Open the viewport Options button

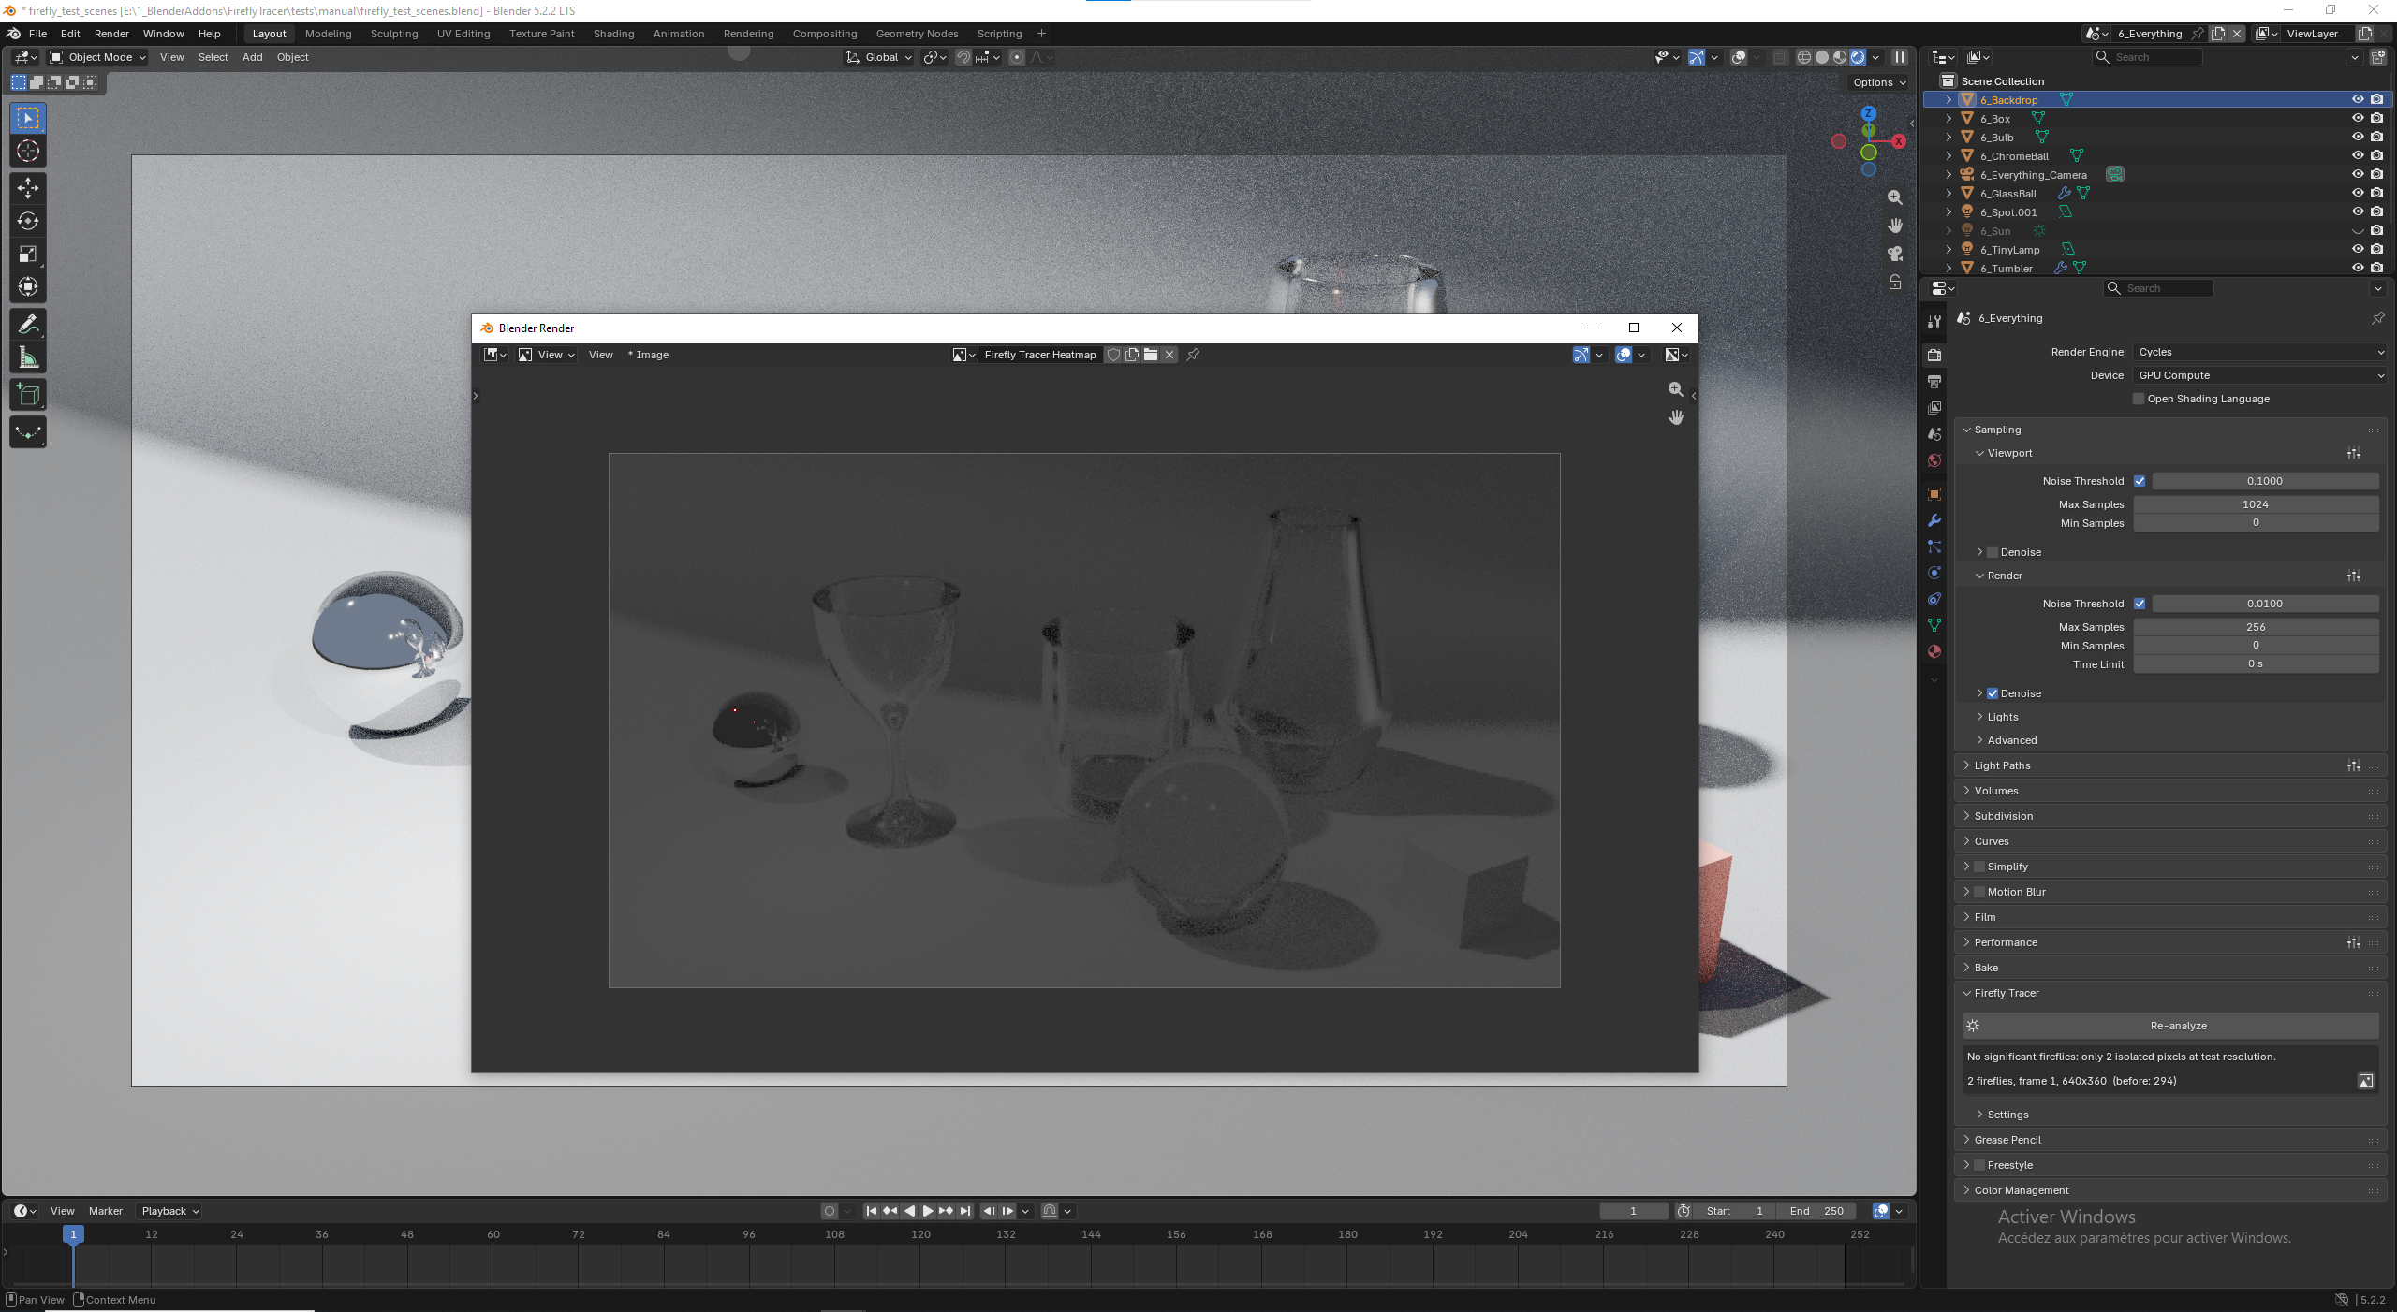coord(1879,82)
